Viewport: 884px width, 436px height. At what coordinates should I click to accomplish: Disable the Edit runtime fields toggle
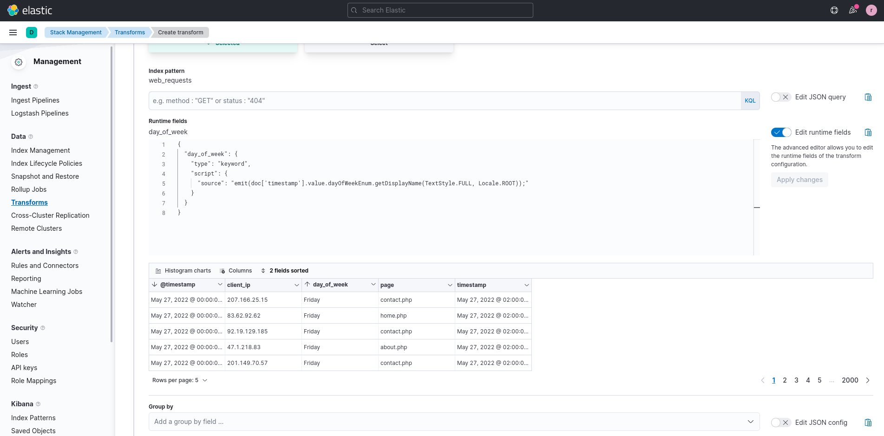(x=781, y=132)
